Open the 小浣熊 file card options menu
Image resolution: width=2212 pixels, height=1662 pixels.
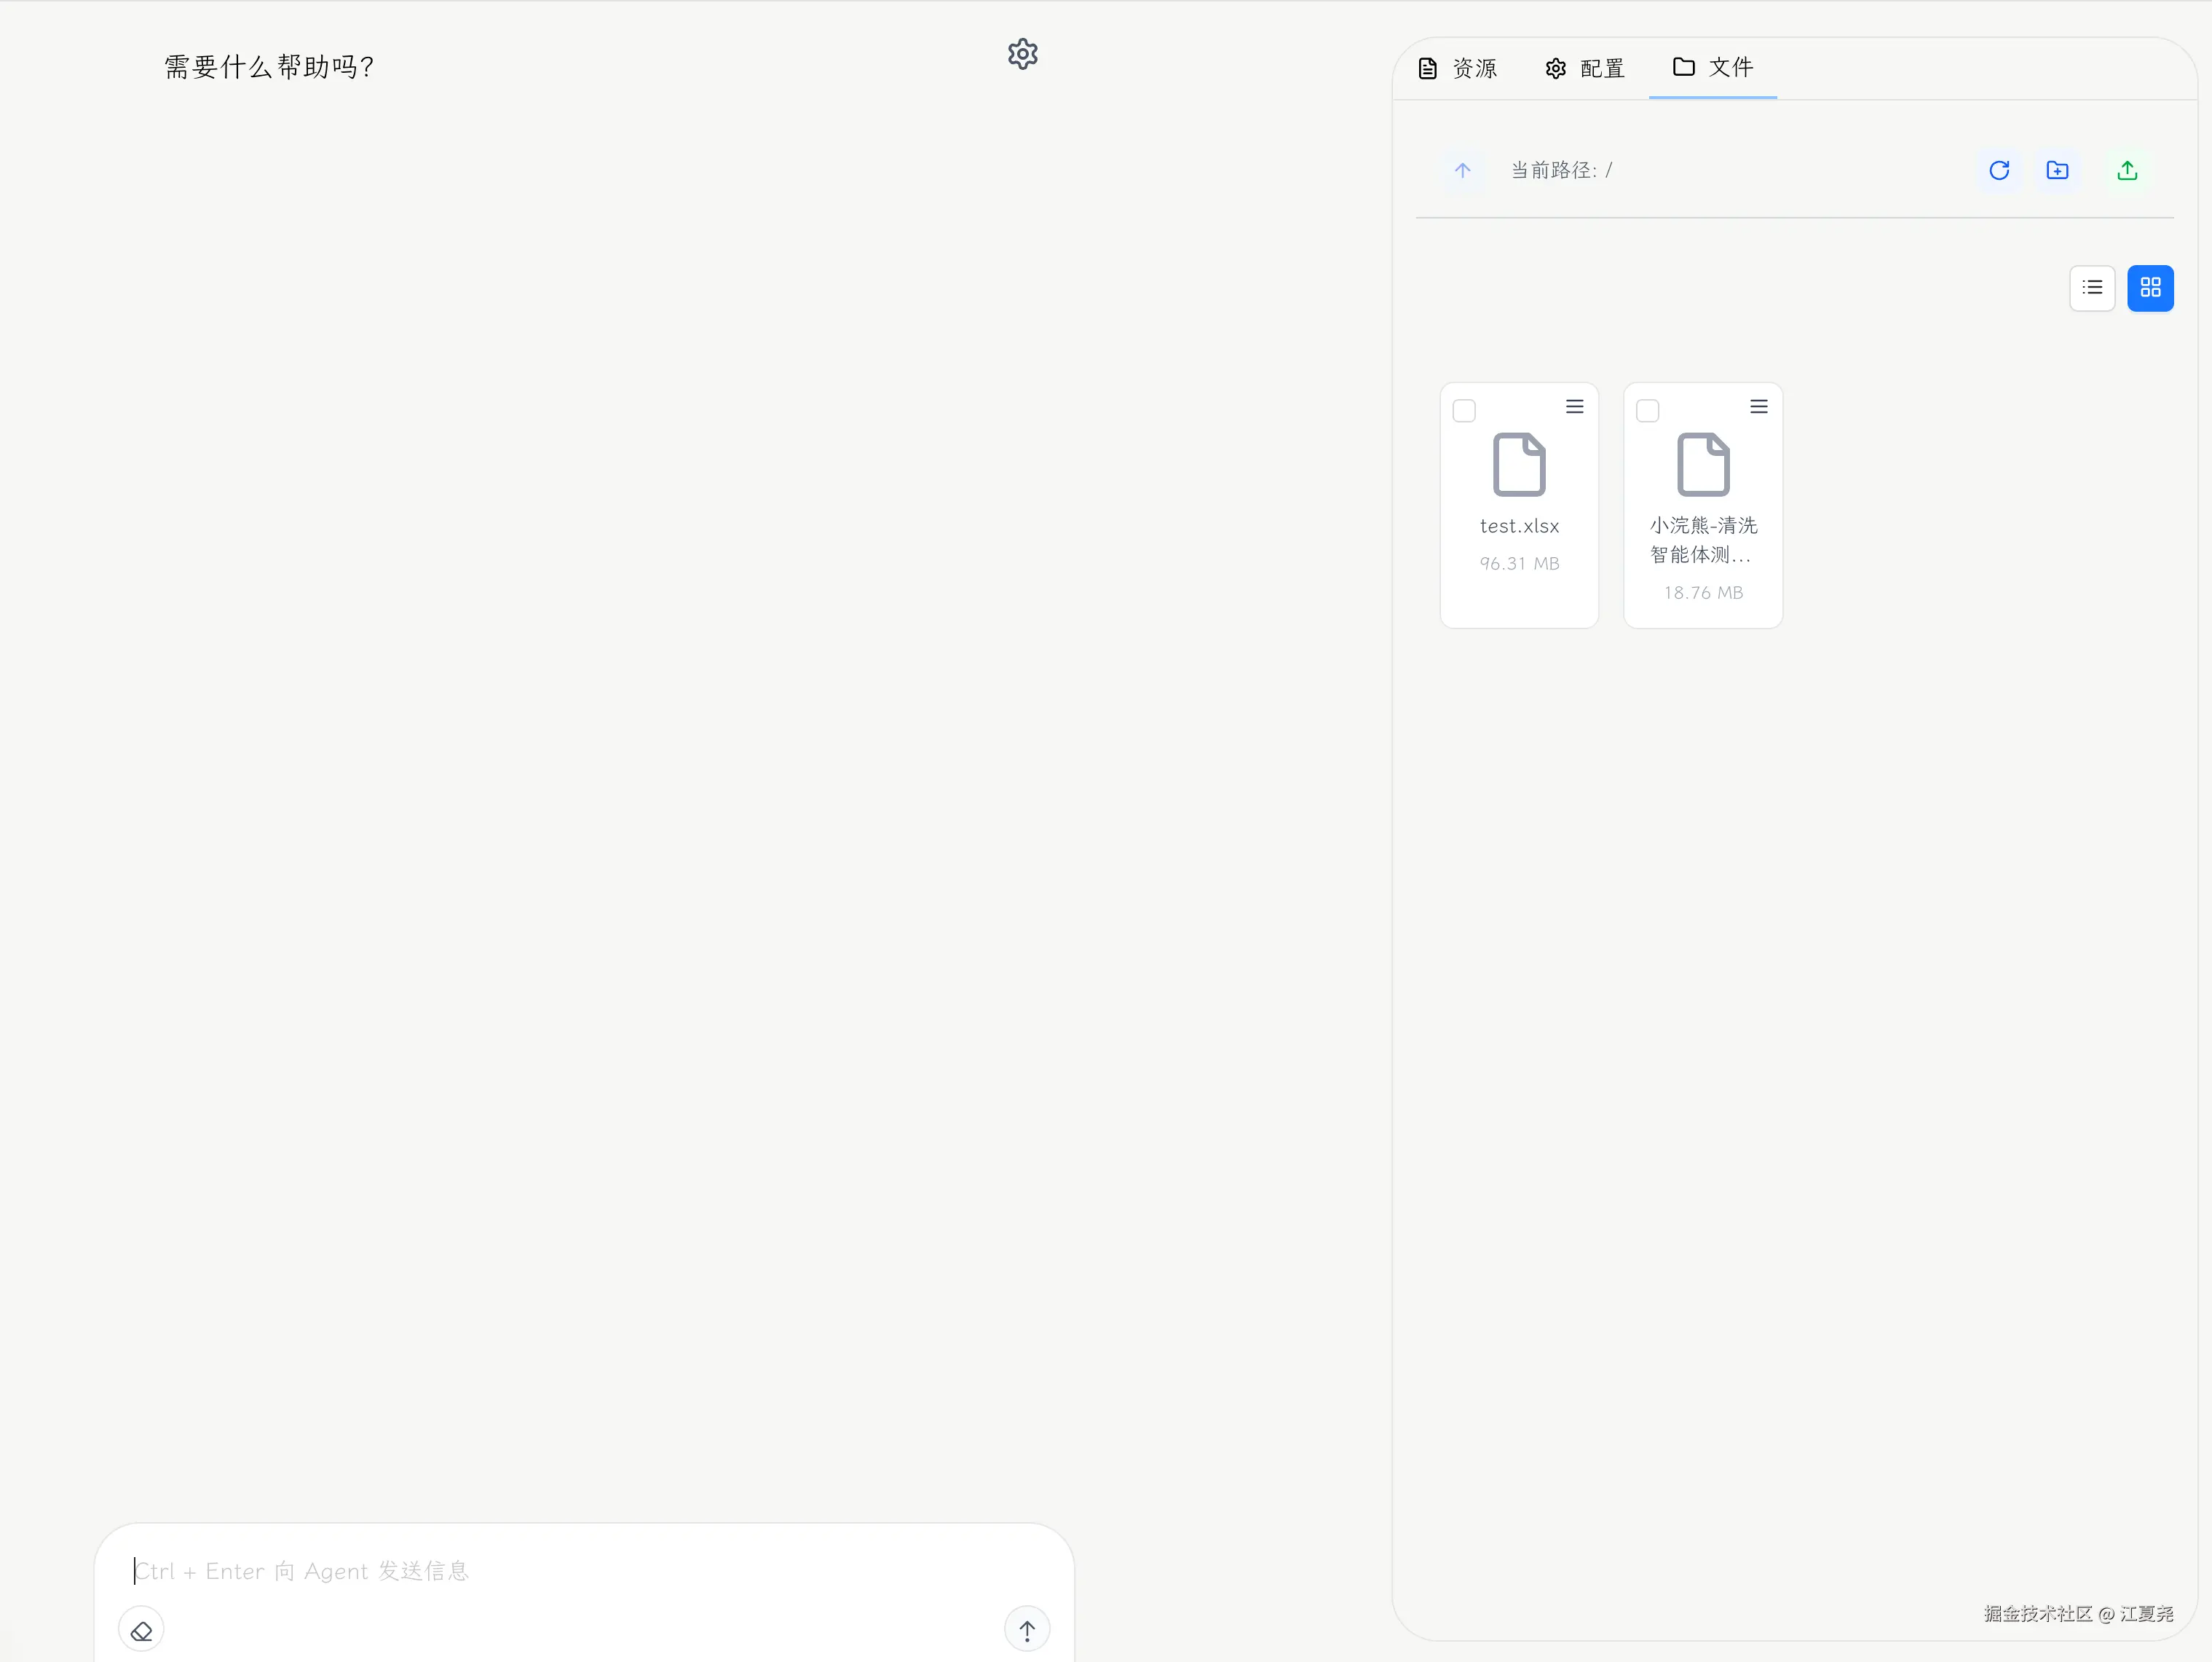(1758, 407)
